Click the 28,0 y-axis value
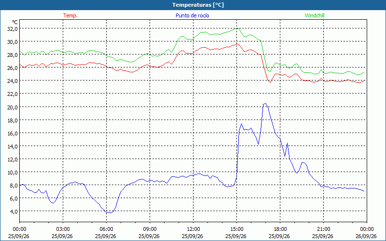Screen dimensions: 386x241 13,55
